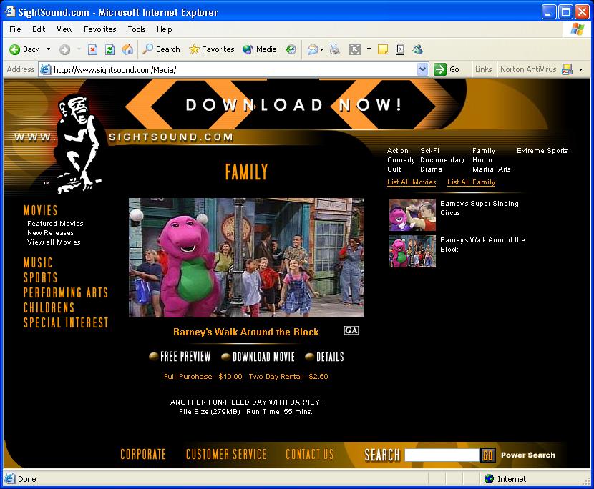Browse the Comedy genre

[401, 160]
